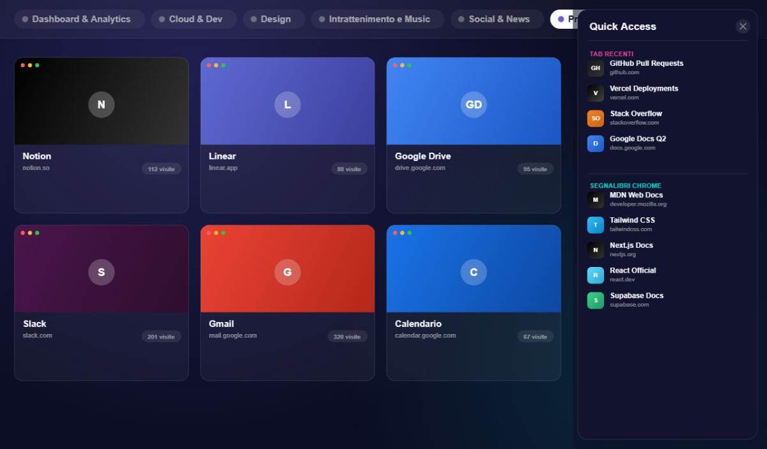The image size is (767, 449).
Task: Click the SEGNALIBRI CHROME section heading
Action: (x=626, y=186)
